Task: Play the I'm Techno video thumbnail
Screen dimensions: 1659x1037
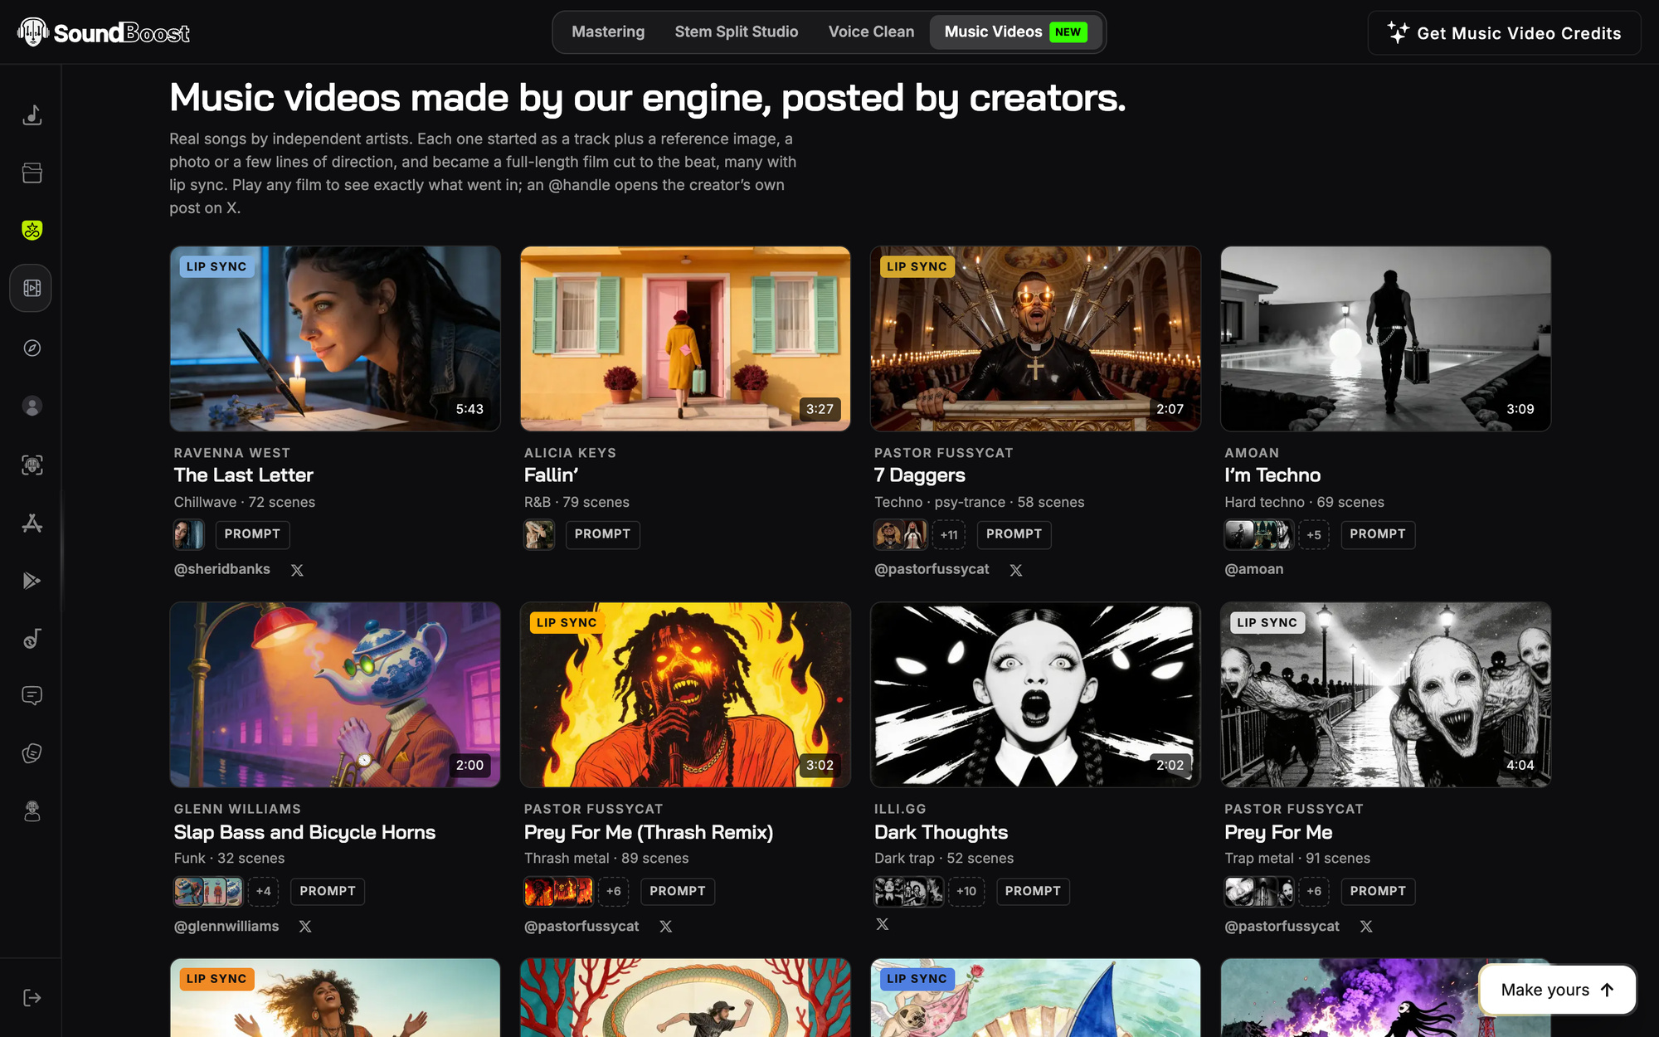Action: [x=1386, y=338]
